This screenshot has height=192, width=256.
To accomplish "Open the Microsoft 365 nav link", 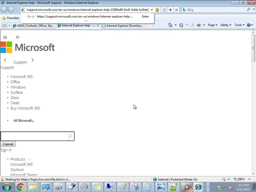I will [x=21, y=76].
